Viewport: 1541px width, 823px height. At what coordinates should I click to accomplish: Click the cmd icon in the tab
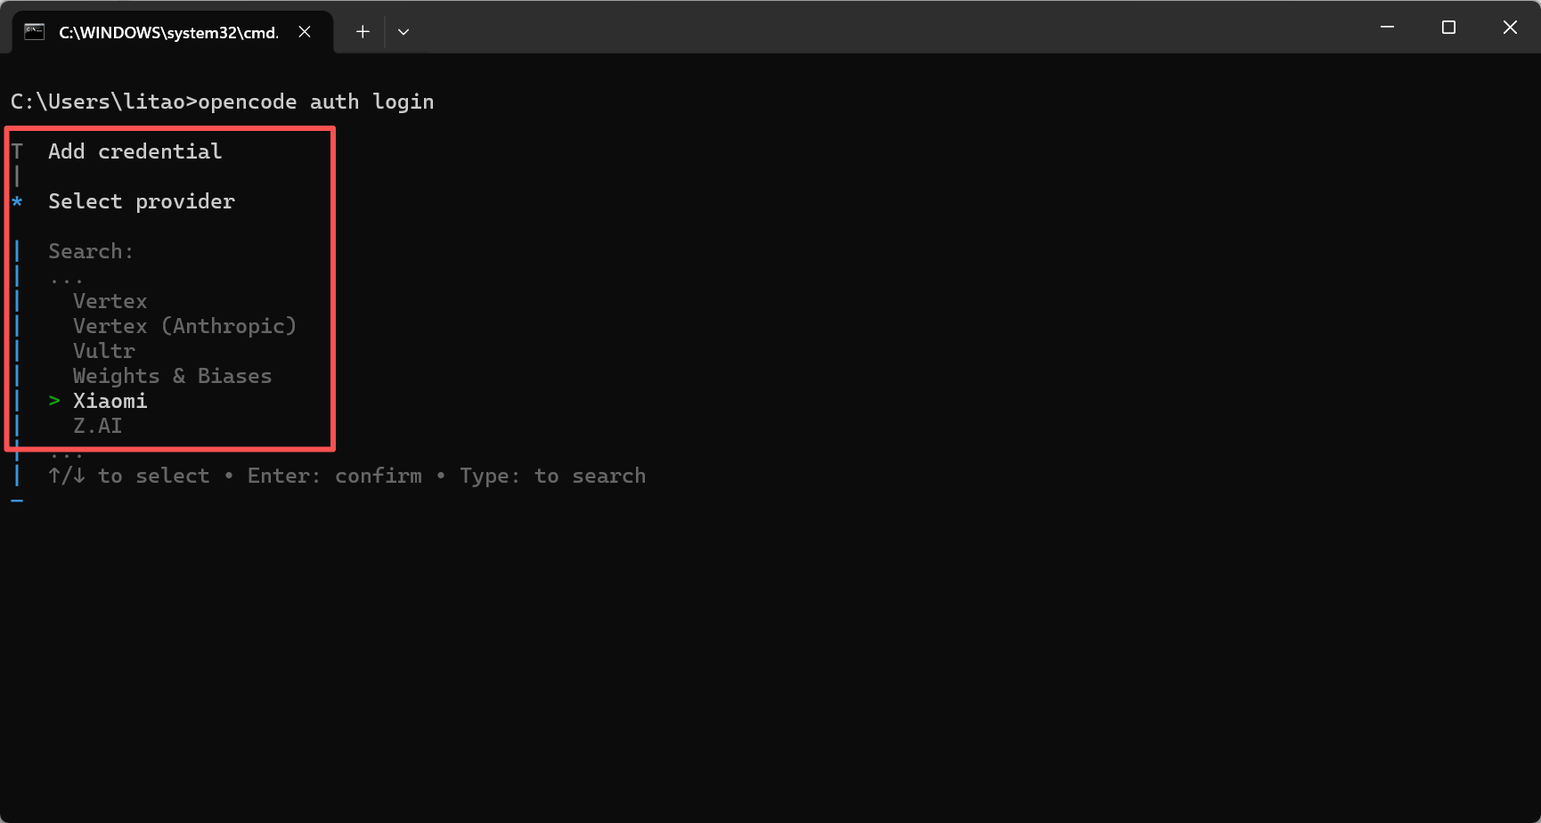[34, 32]
